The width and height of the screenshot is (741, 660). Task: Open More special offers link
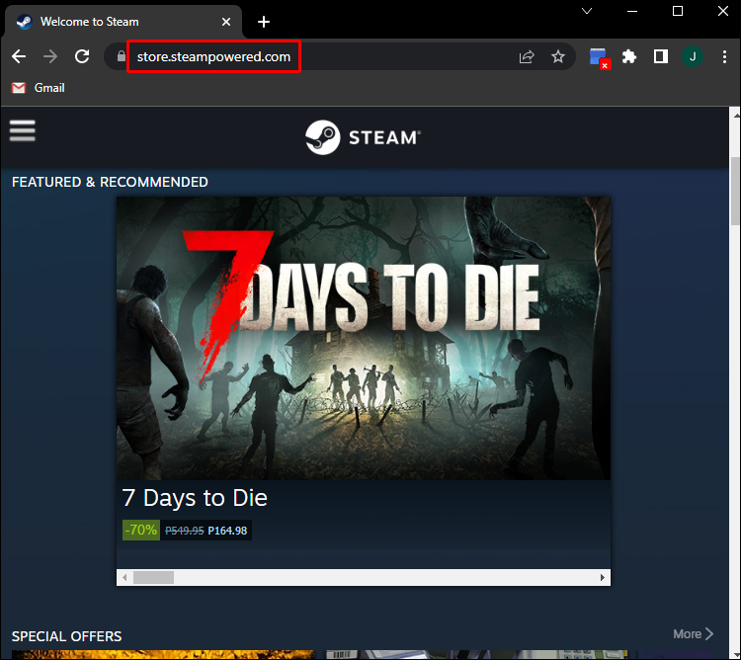tap(693, 634)
